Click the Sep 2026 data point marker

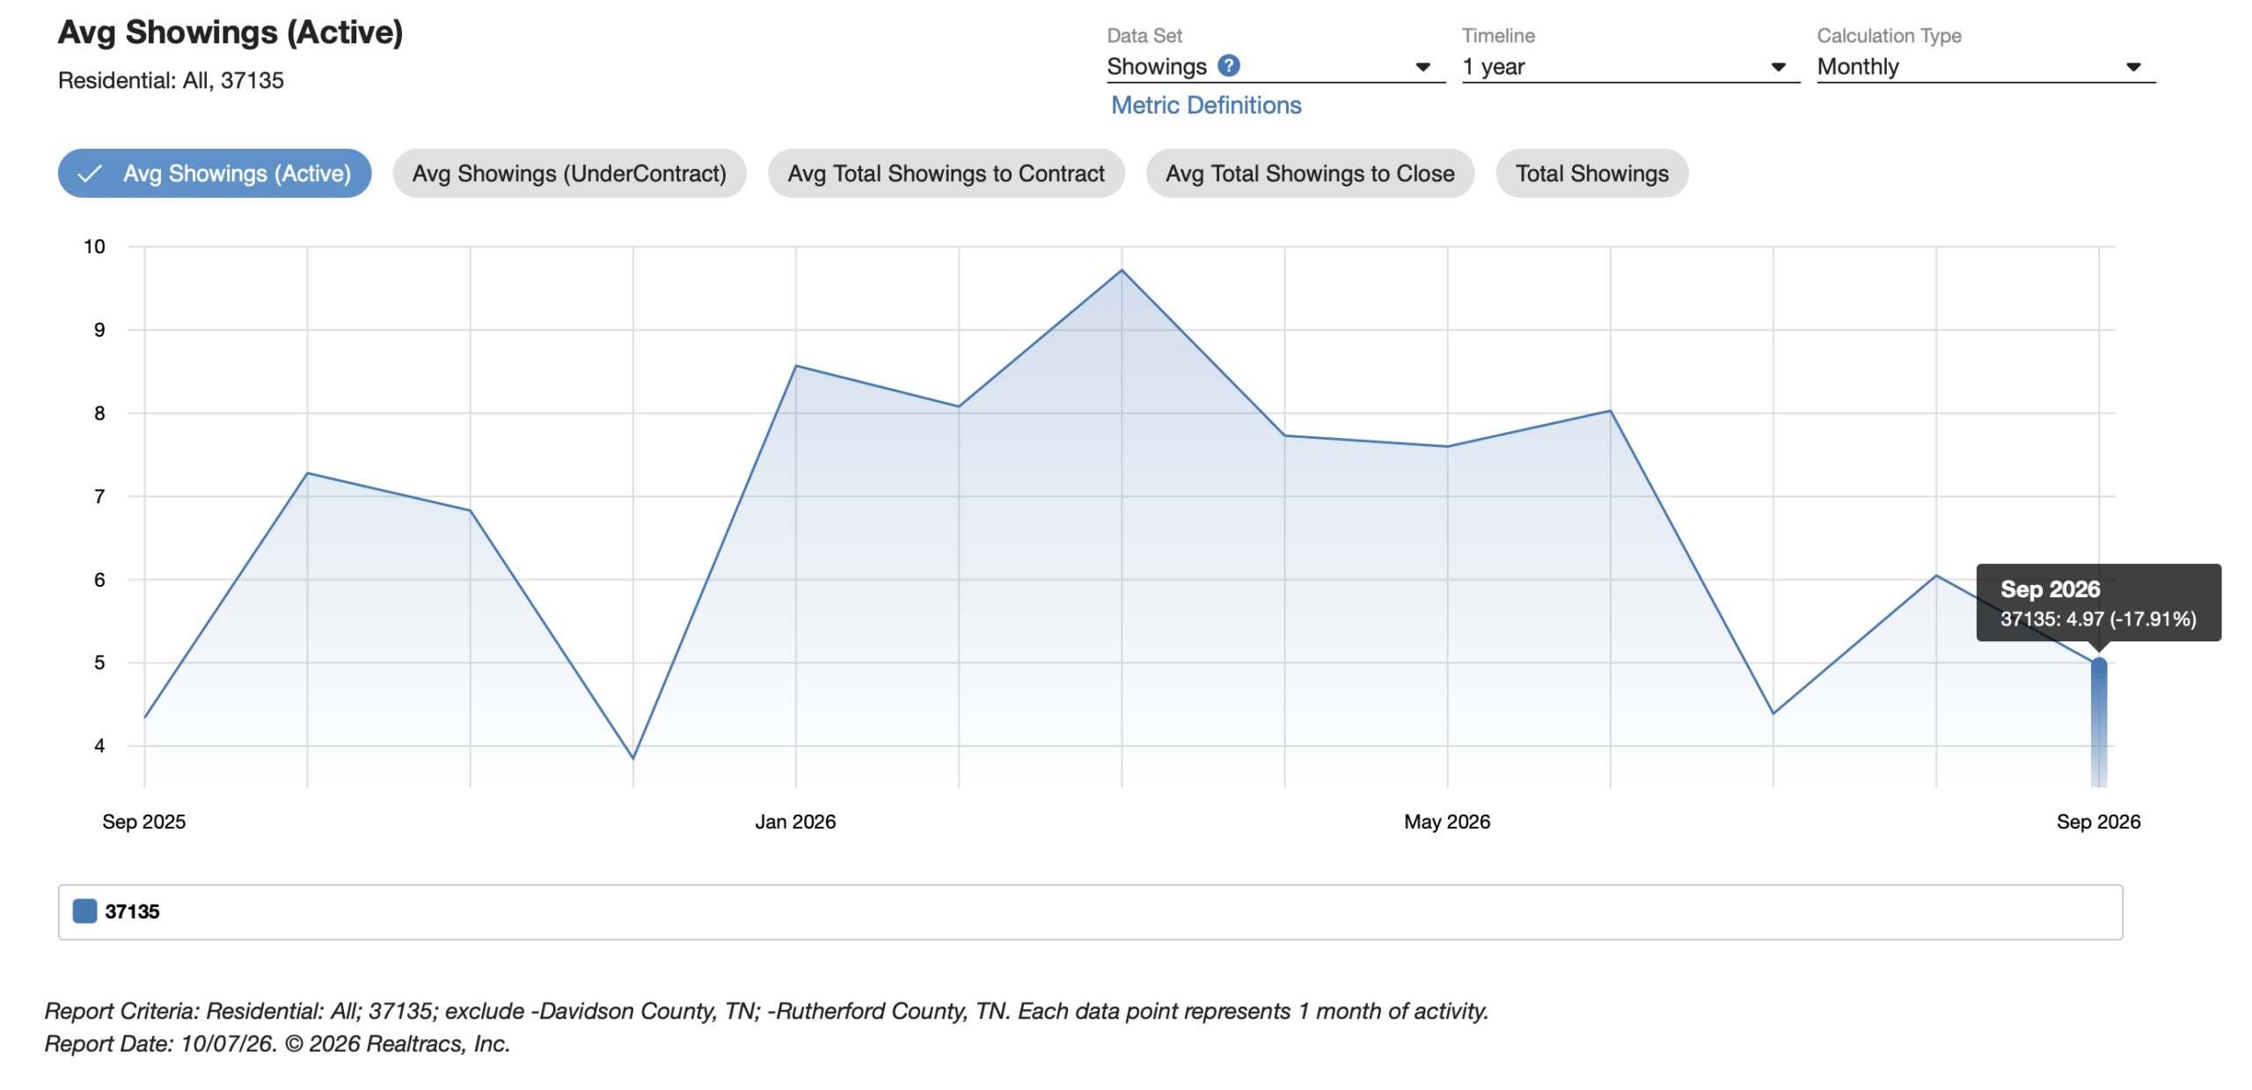point(2098,664)
